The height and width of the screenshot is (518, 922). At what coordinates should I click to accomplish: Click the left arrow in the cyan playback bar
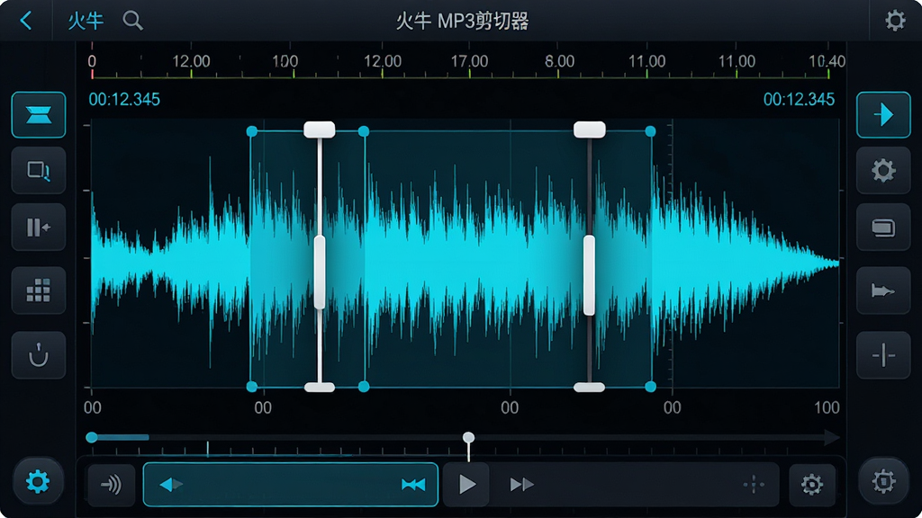point(171,485)
